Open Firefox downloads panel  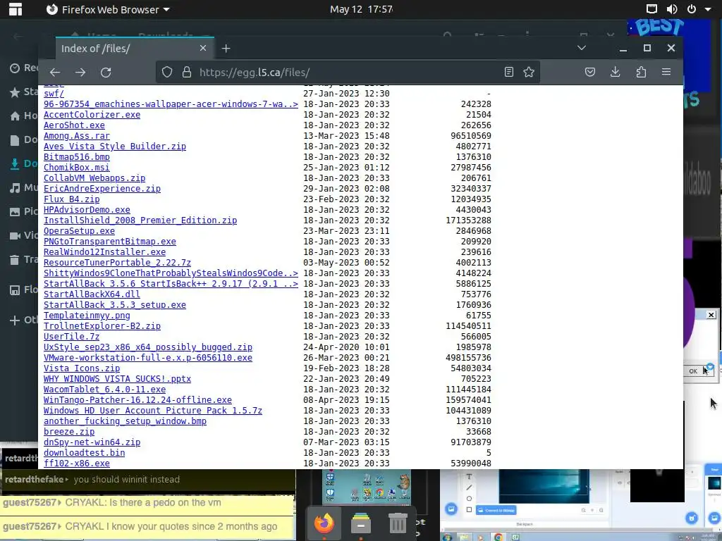tap(615, 73)
